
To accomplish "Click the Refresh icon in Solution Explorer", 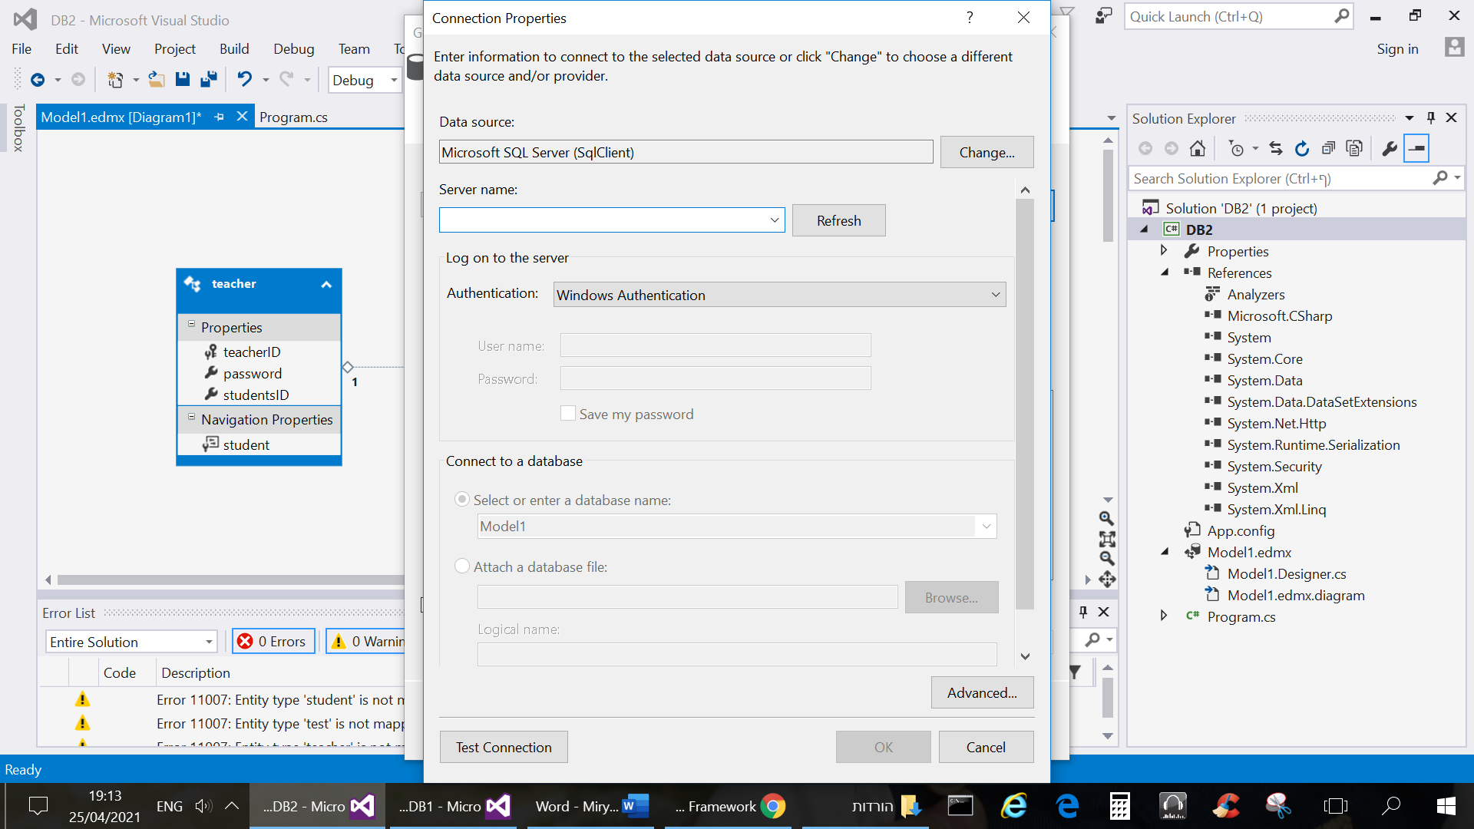I will click(x=1302, y=149).
